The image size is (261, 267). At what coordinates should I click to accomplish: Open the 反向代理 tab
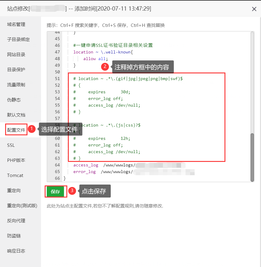pos(16,221)
